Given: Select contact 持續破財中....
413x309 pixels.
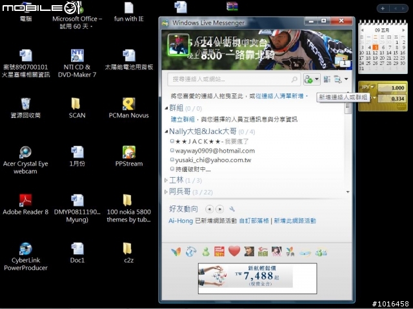Looking at the screenshot, I should [190, 169].
